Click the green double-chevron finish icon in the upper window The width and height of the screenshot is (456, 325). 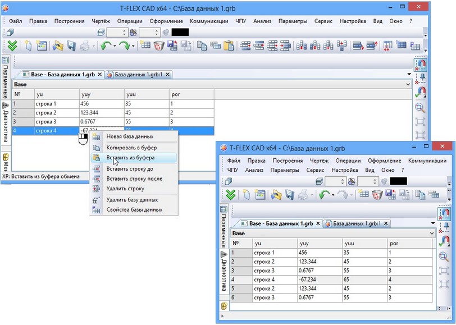pos(12,46)
